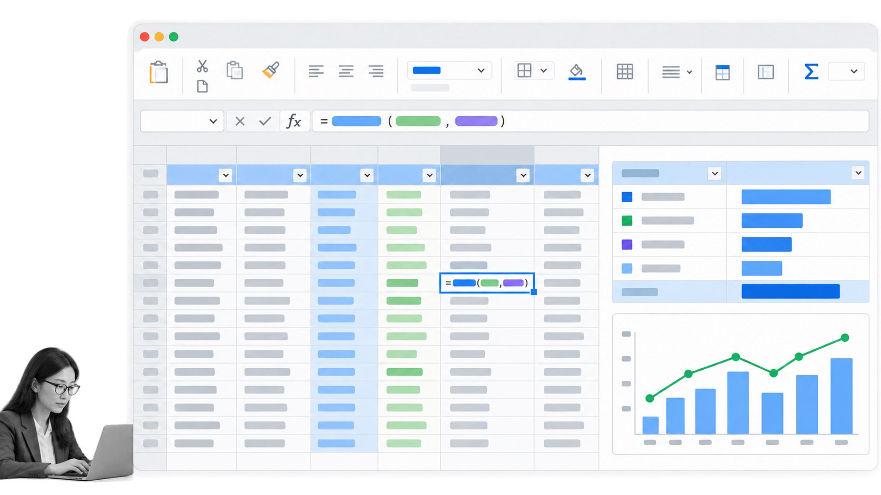Viewport: 881px width, 495px height.
Task: Open the filter dropdown above the blue-pill column
Action: 367,175
